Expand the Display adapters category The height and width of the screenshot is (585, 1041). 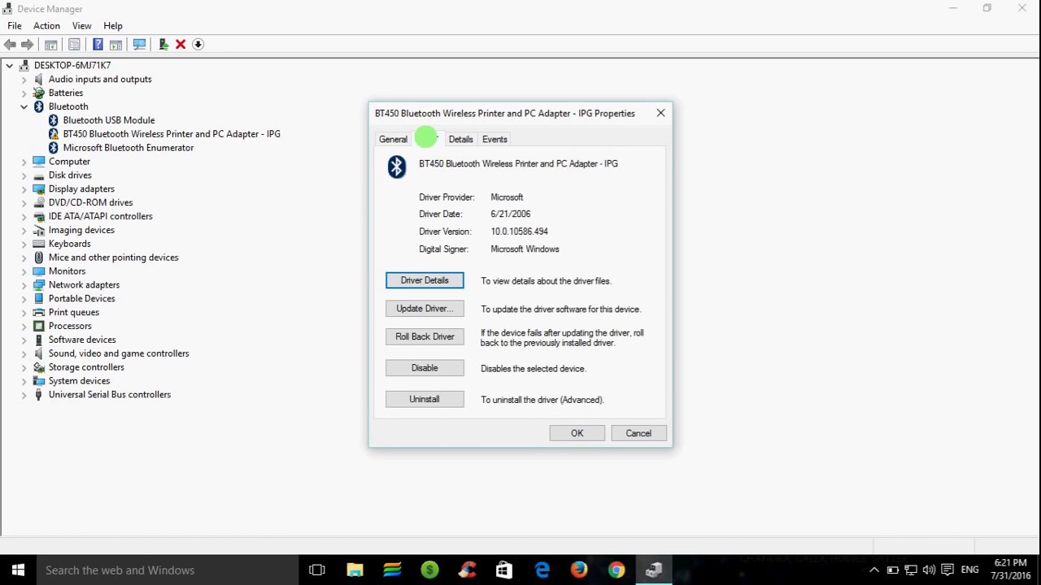tap(24, 188)
